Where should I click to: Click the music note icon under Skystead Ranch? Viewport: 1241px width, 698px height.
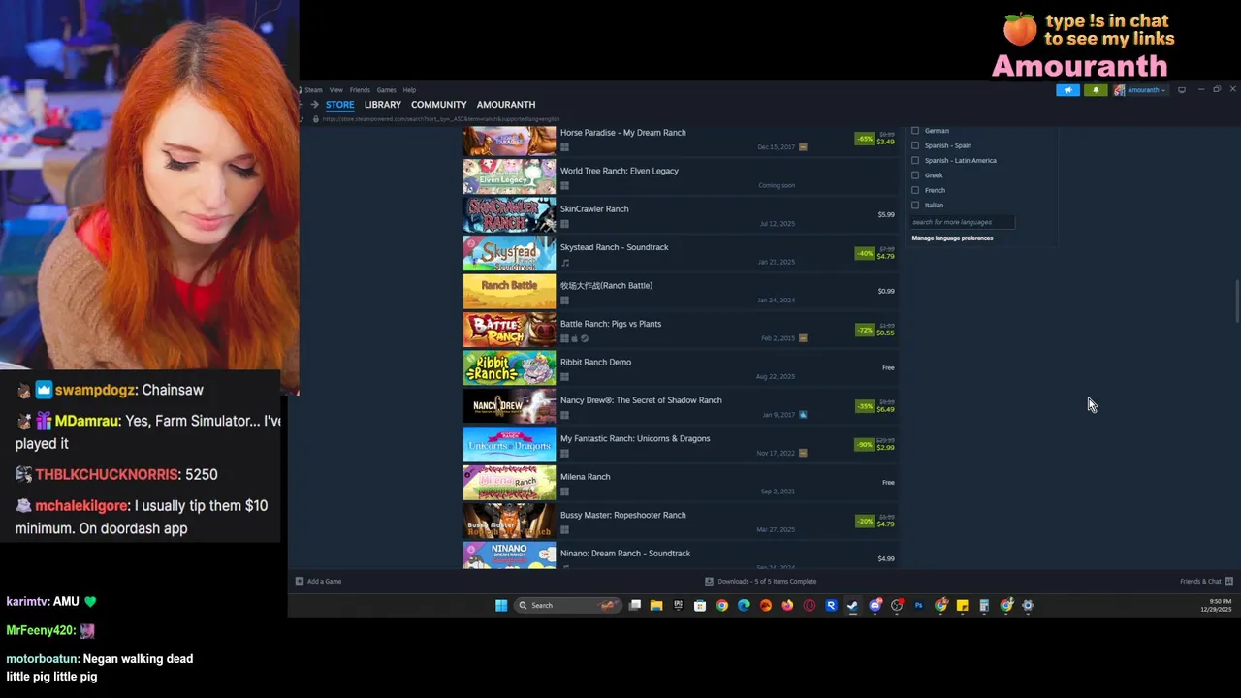(x=564, y=263)
